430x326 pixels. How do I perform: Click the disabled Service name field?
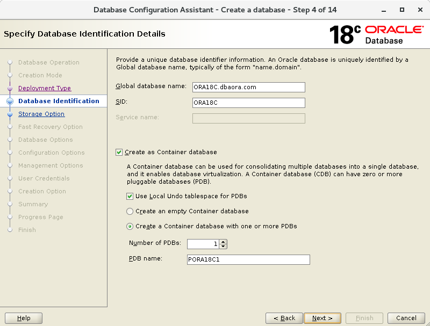(x=249, y=118)
